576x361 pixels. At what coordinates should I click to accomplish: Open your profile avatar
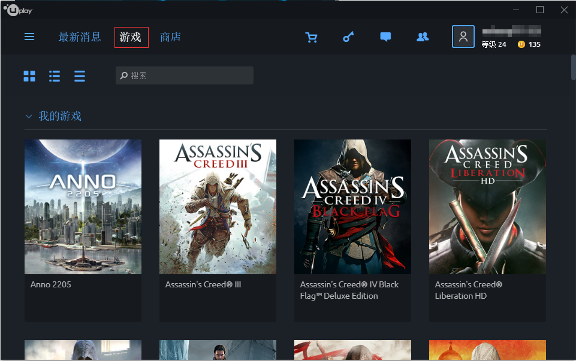[x=463, y=37]
